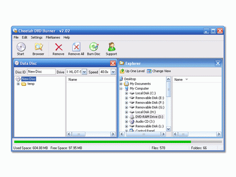Viewport: 236px width, 177px height.
Task: Select Audio CD (J:) in tree
Action: coord(145,121)
